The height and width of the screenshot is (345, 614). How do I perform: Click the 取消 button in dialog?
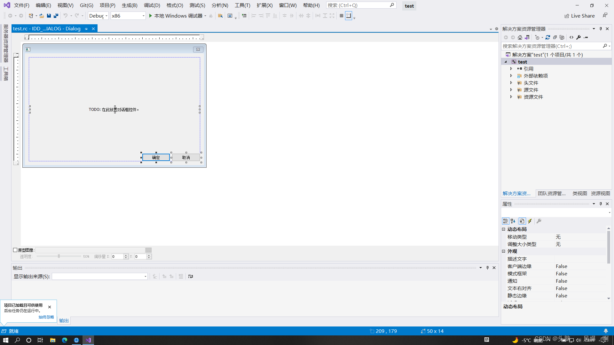[185, 157]
